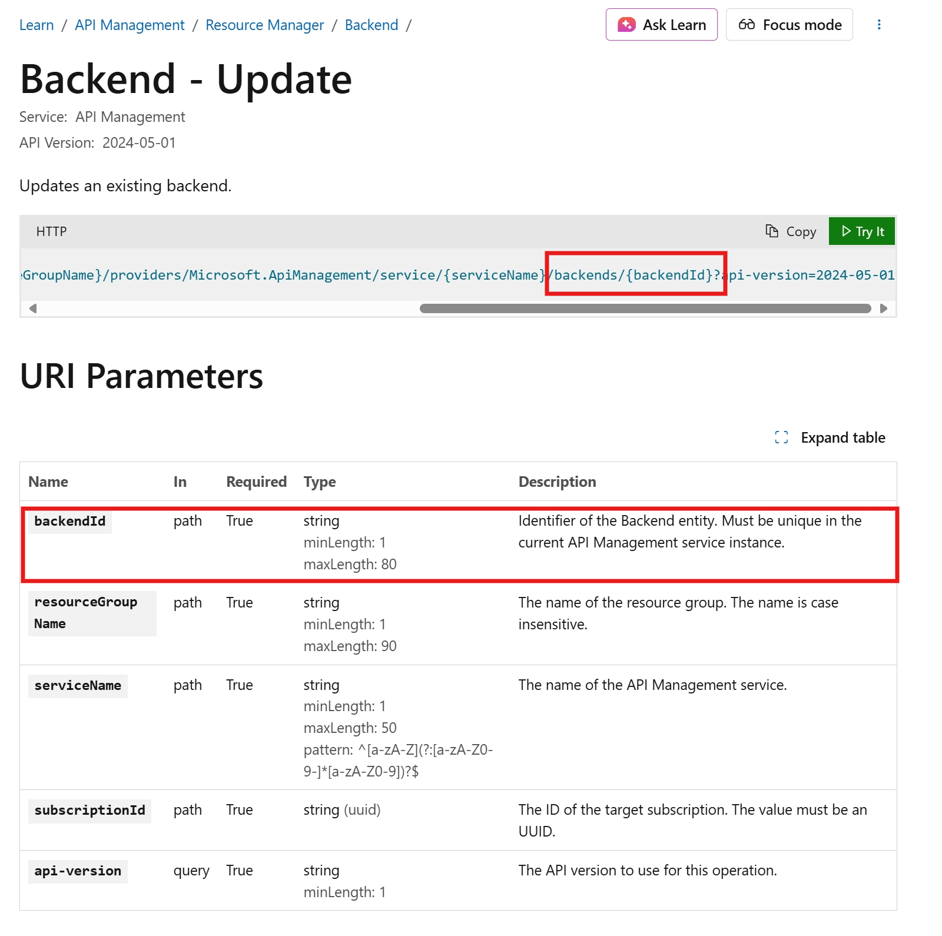Click the Focus mode glasses icon
Screen dimensions: 942x936
(x=747, y=25)
